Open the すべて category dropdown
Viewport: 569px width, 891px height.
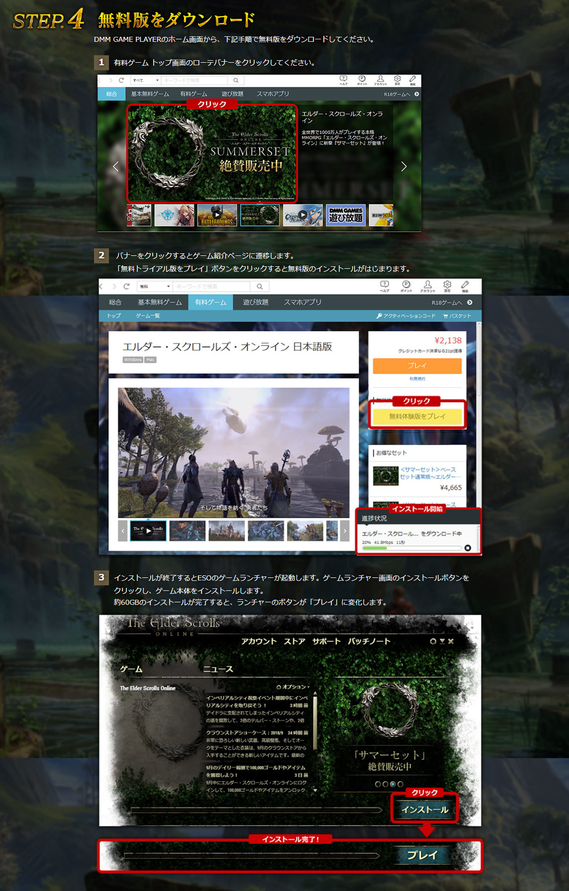145,80
